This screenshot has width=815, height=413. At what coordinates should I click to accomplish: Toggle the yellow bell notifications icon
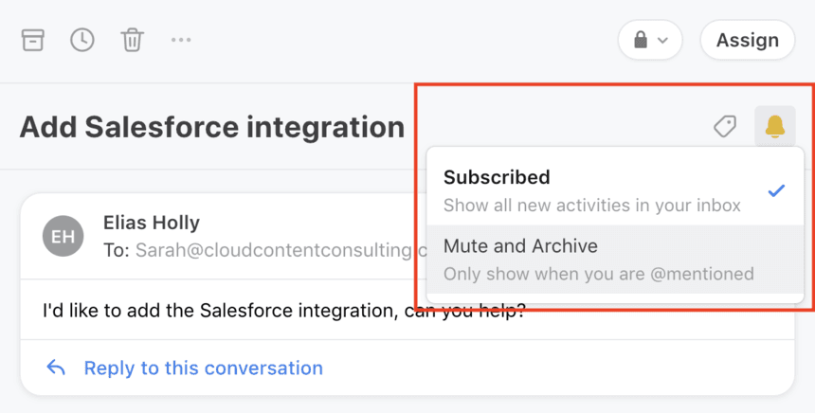pyautogui.click(x=774, y=126)
